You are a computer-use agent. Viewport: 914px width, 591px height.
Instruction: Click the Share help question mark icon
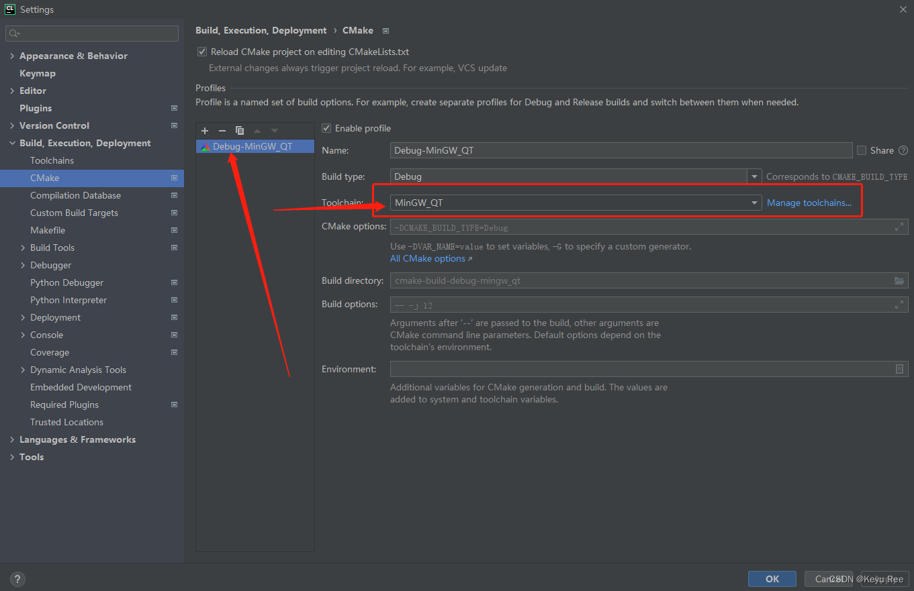(x=903, y=150)
